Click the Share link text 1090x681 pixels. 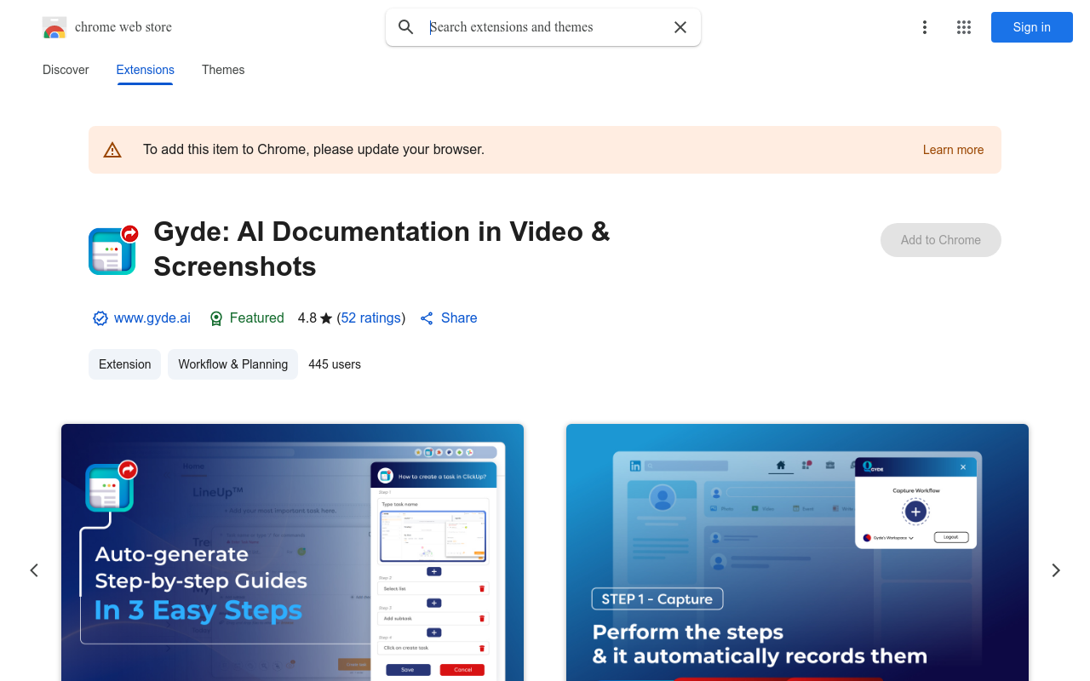(x=459, y=318)
